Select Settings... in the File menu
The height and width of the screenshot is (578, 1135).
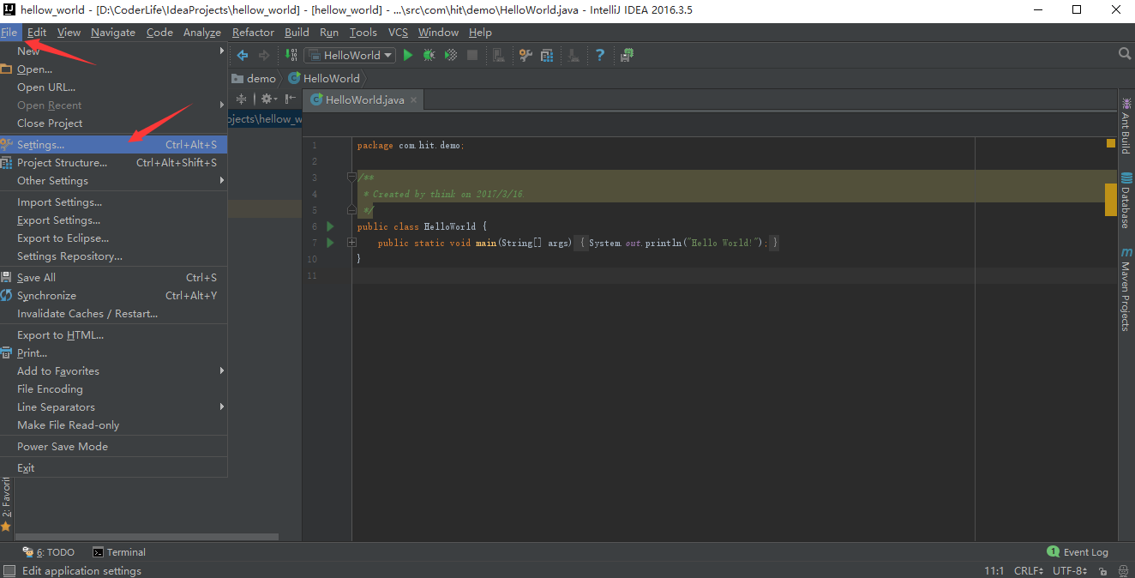pyautogui.click(x=113, y=145)
